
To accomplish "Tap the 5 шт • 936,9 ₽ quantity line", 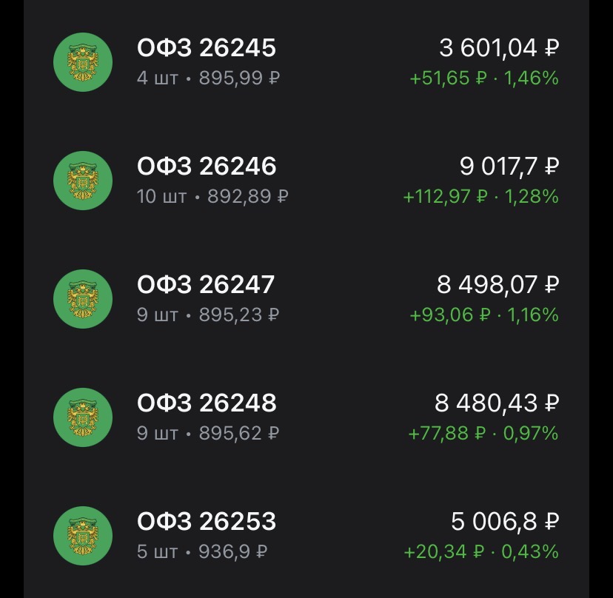I will click(x=202, y=552).
